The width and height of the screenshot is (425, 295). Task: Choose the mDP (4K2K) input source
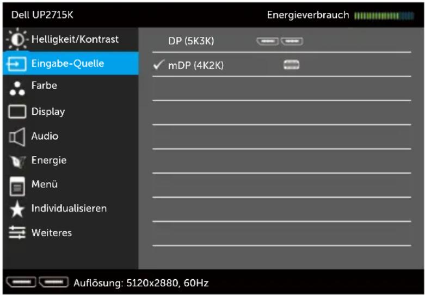click(x=282, y=65)
